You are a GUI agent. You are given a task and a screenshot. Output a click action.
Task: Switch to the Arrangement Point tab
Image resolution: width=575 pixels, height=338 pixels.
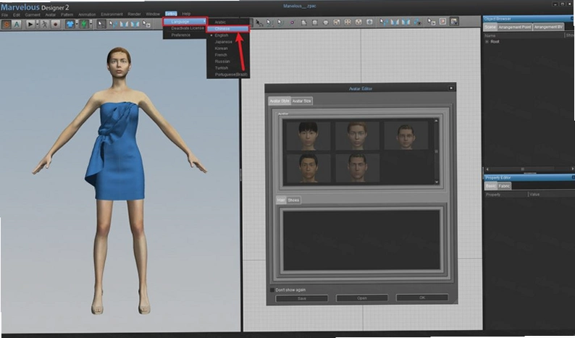click(x=514, y=27)
